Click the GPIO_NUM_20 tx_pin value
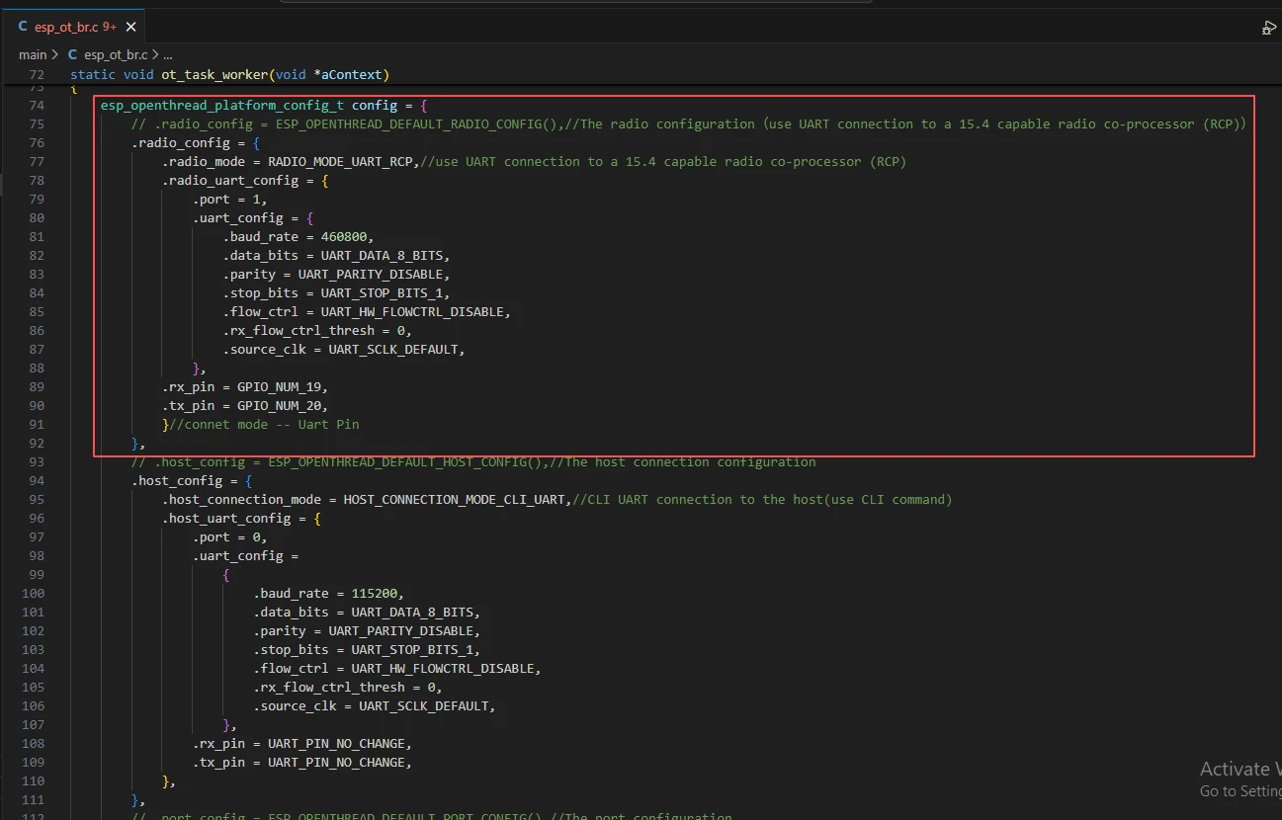The height and width of the screenshot is (820, 1282). pos(282,406)
